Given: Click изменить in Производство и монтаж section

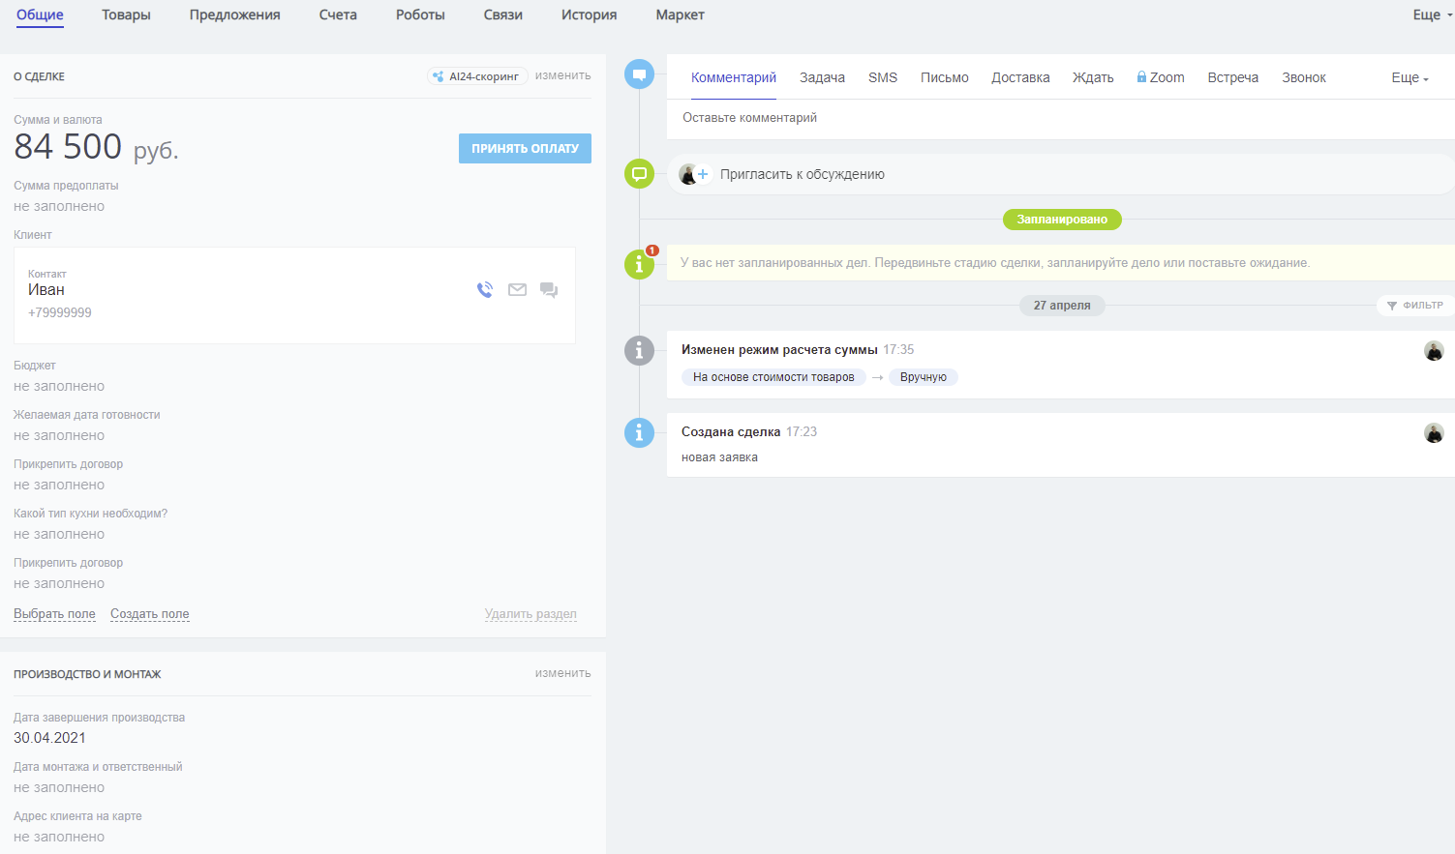Looking at the screenshot, I should pyautogui.click(x=562, y=673).
